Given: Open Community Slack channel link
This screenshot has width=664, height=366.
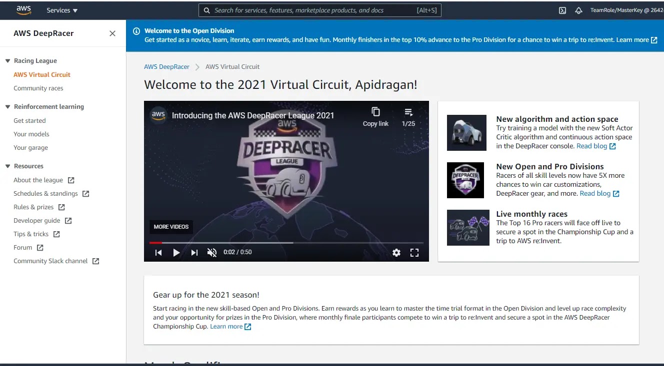Looking at the screenshot, I should tap(50, 261).
